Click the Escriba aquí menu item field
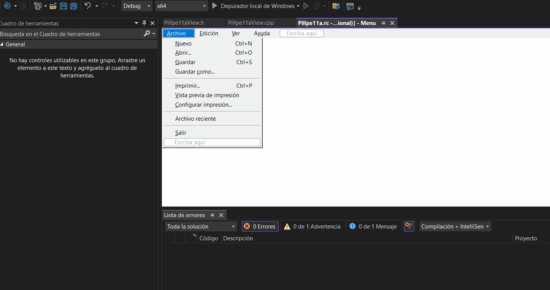This screenshot has width=550, height=290. (x=212, y=142)
